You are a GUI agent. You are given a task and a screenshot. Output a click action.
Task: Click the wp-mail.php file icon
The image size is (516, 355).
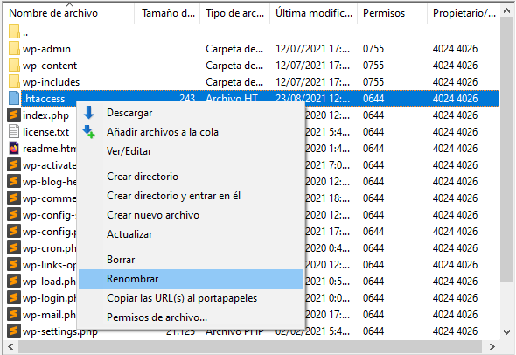tap(14, 314)
